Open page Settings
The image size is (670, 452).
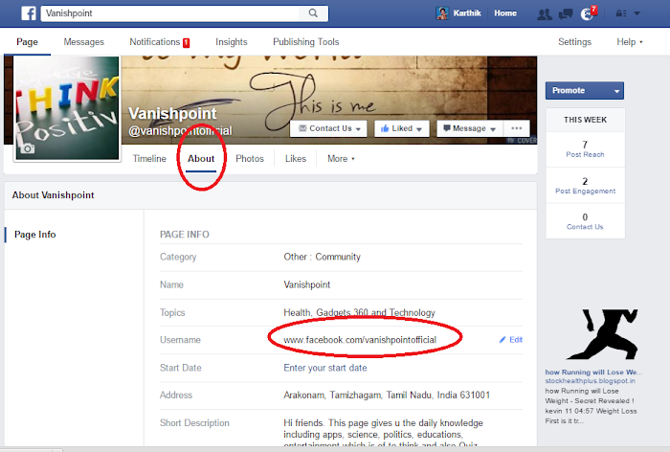point(574,42)
